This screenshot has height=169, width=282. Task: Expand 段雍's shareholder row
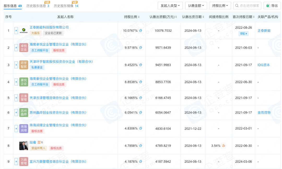[x=16, y=145]
